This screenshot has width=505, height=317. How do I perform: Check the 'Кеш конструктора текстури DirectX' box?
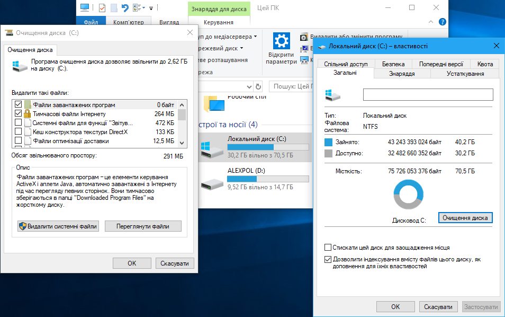pyautogui.click(x=19, y=132)
